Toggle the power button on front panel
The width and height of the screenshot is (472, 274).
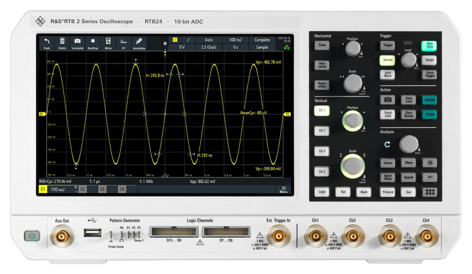click(32, 236)
